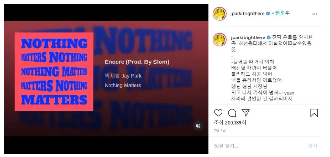Click the header verified badge
Image resolution: width=331 pixels, height=157 pixels.
[x=268, y=14]
